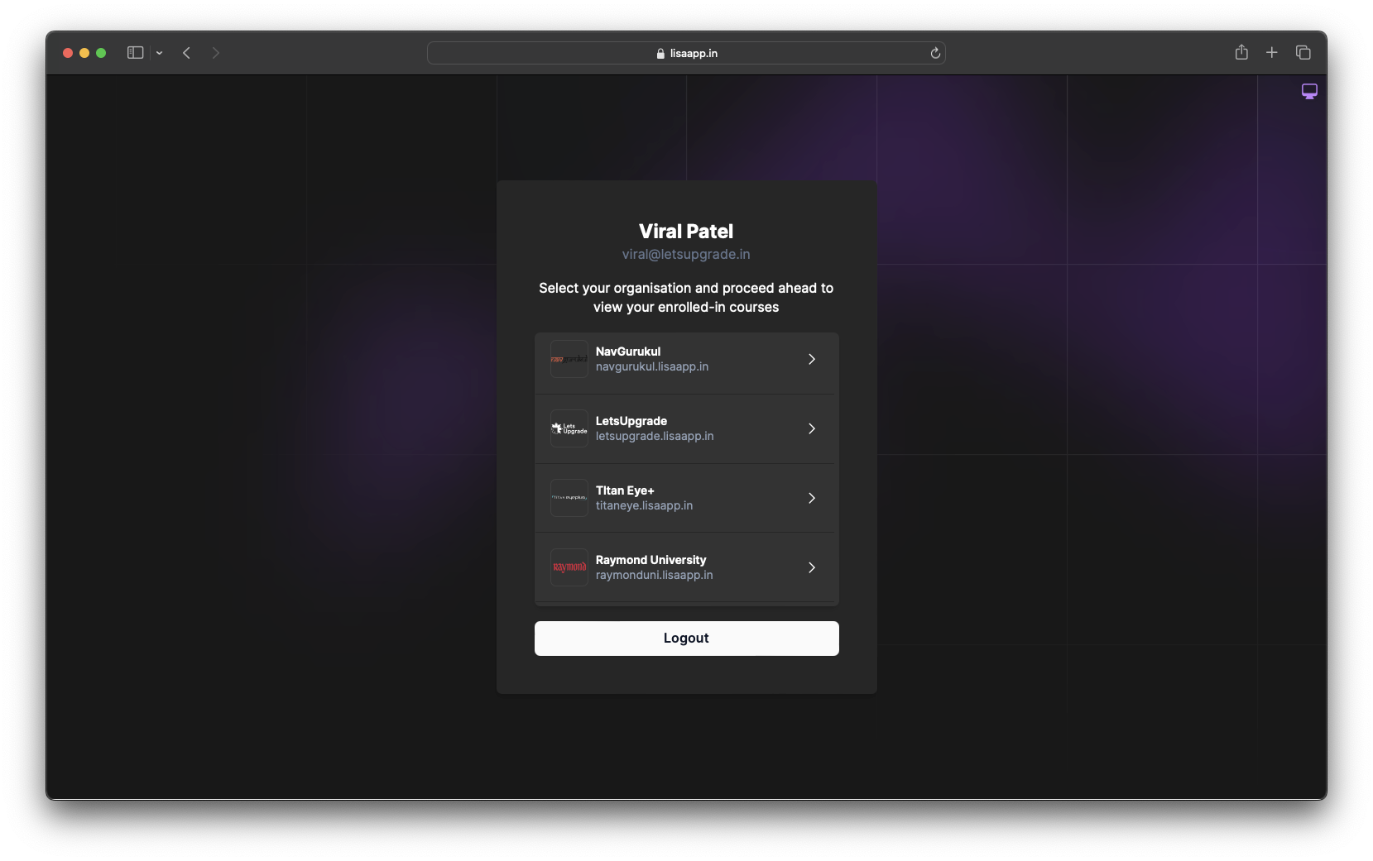
Task: Click the raymonduni.lisaapp.in address text
Action: click(x=655, y=575)
